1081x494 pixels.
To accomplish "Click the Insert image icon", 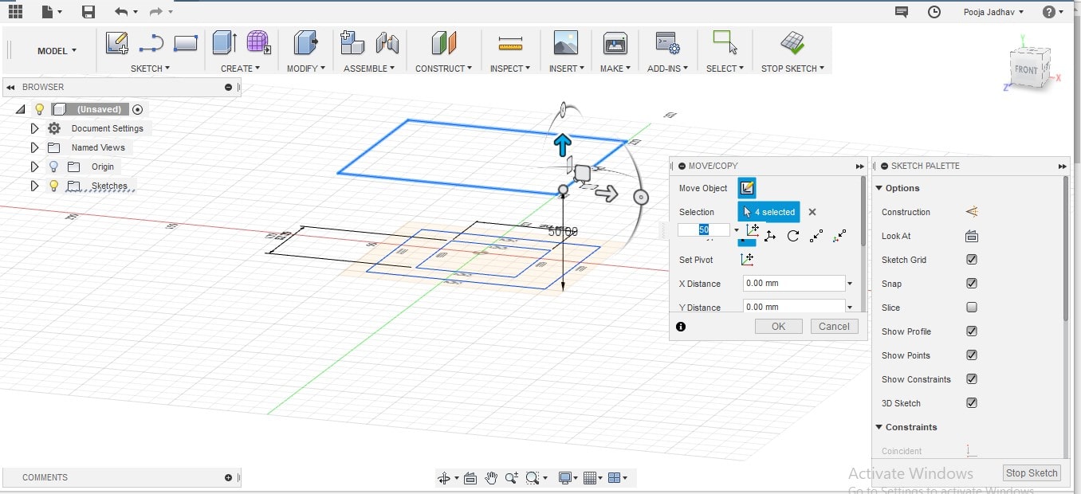I will (x=565, y=43).
